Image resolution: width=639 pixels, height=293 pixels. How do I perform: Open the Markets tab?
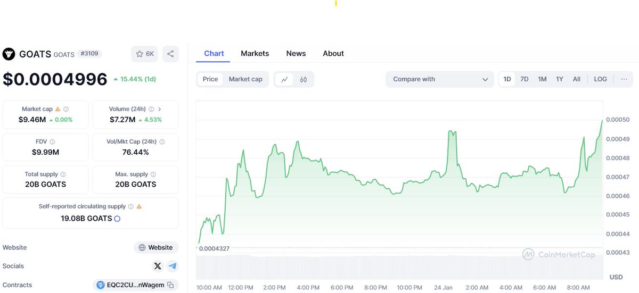pos(255,53)
